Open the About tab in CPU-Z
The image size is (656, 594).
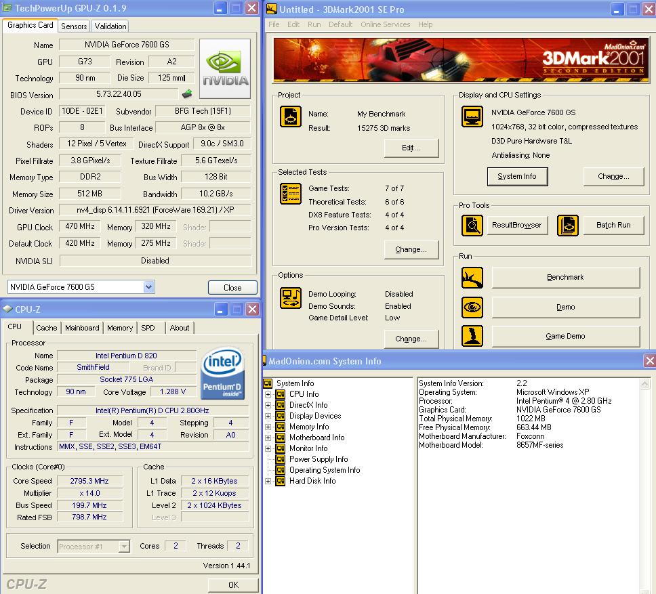pyautogui.click(x=180, y=328)
